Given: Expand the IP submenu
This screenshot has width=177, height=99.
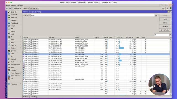Looking at the screenshot, I should (20, 37).
